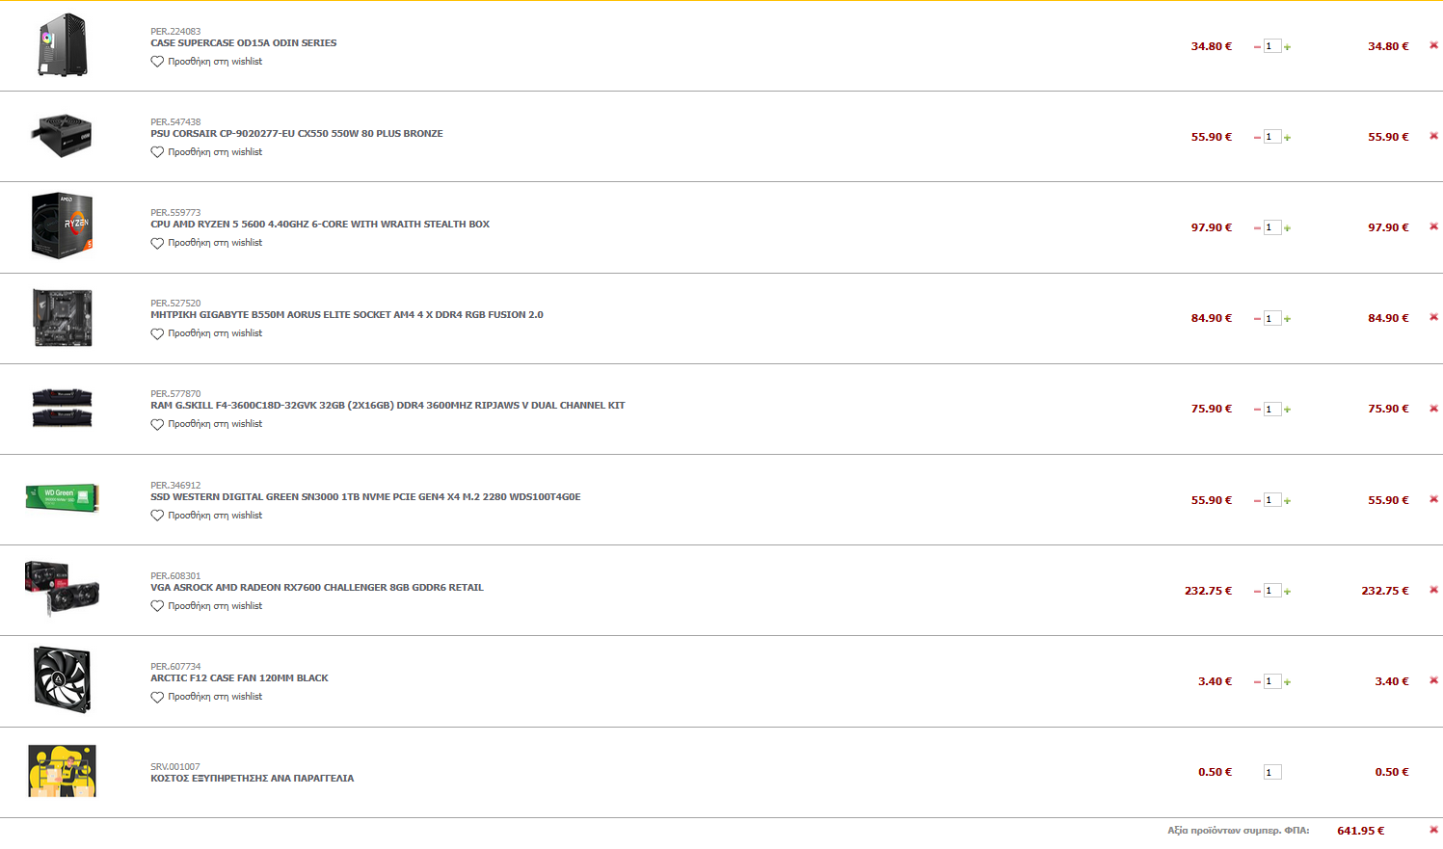Add Gigabyte B550M motherboard to wishlist

pos(206,333)
